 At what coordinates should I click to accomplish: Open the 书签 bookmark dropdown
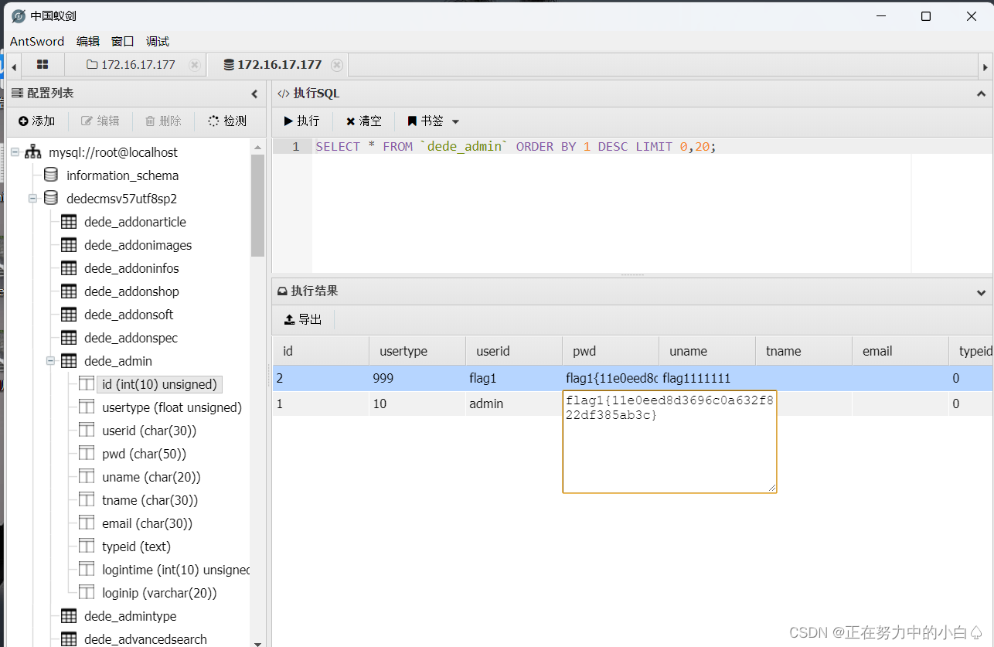pos(434,121)
